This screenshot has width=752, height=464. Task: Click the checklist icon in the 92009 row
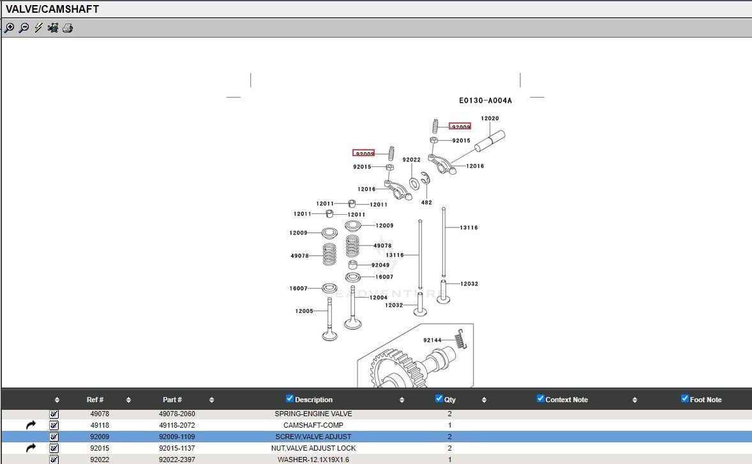click(54, 437)
